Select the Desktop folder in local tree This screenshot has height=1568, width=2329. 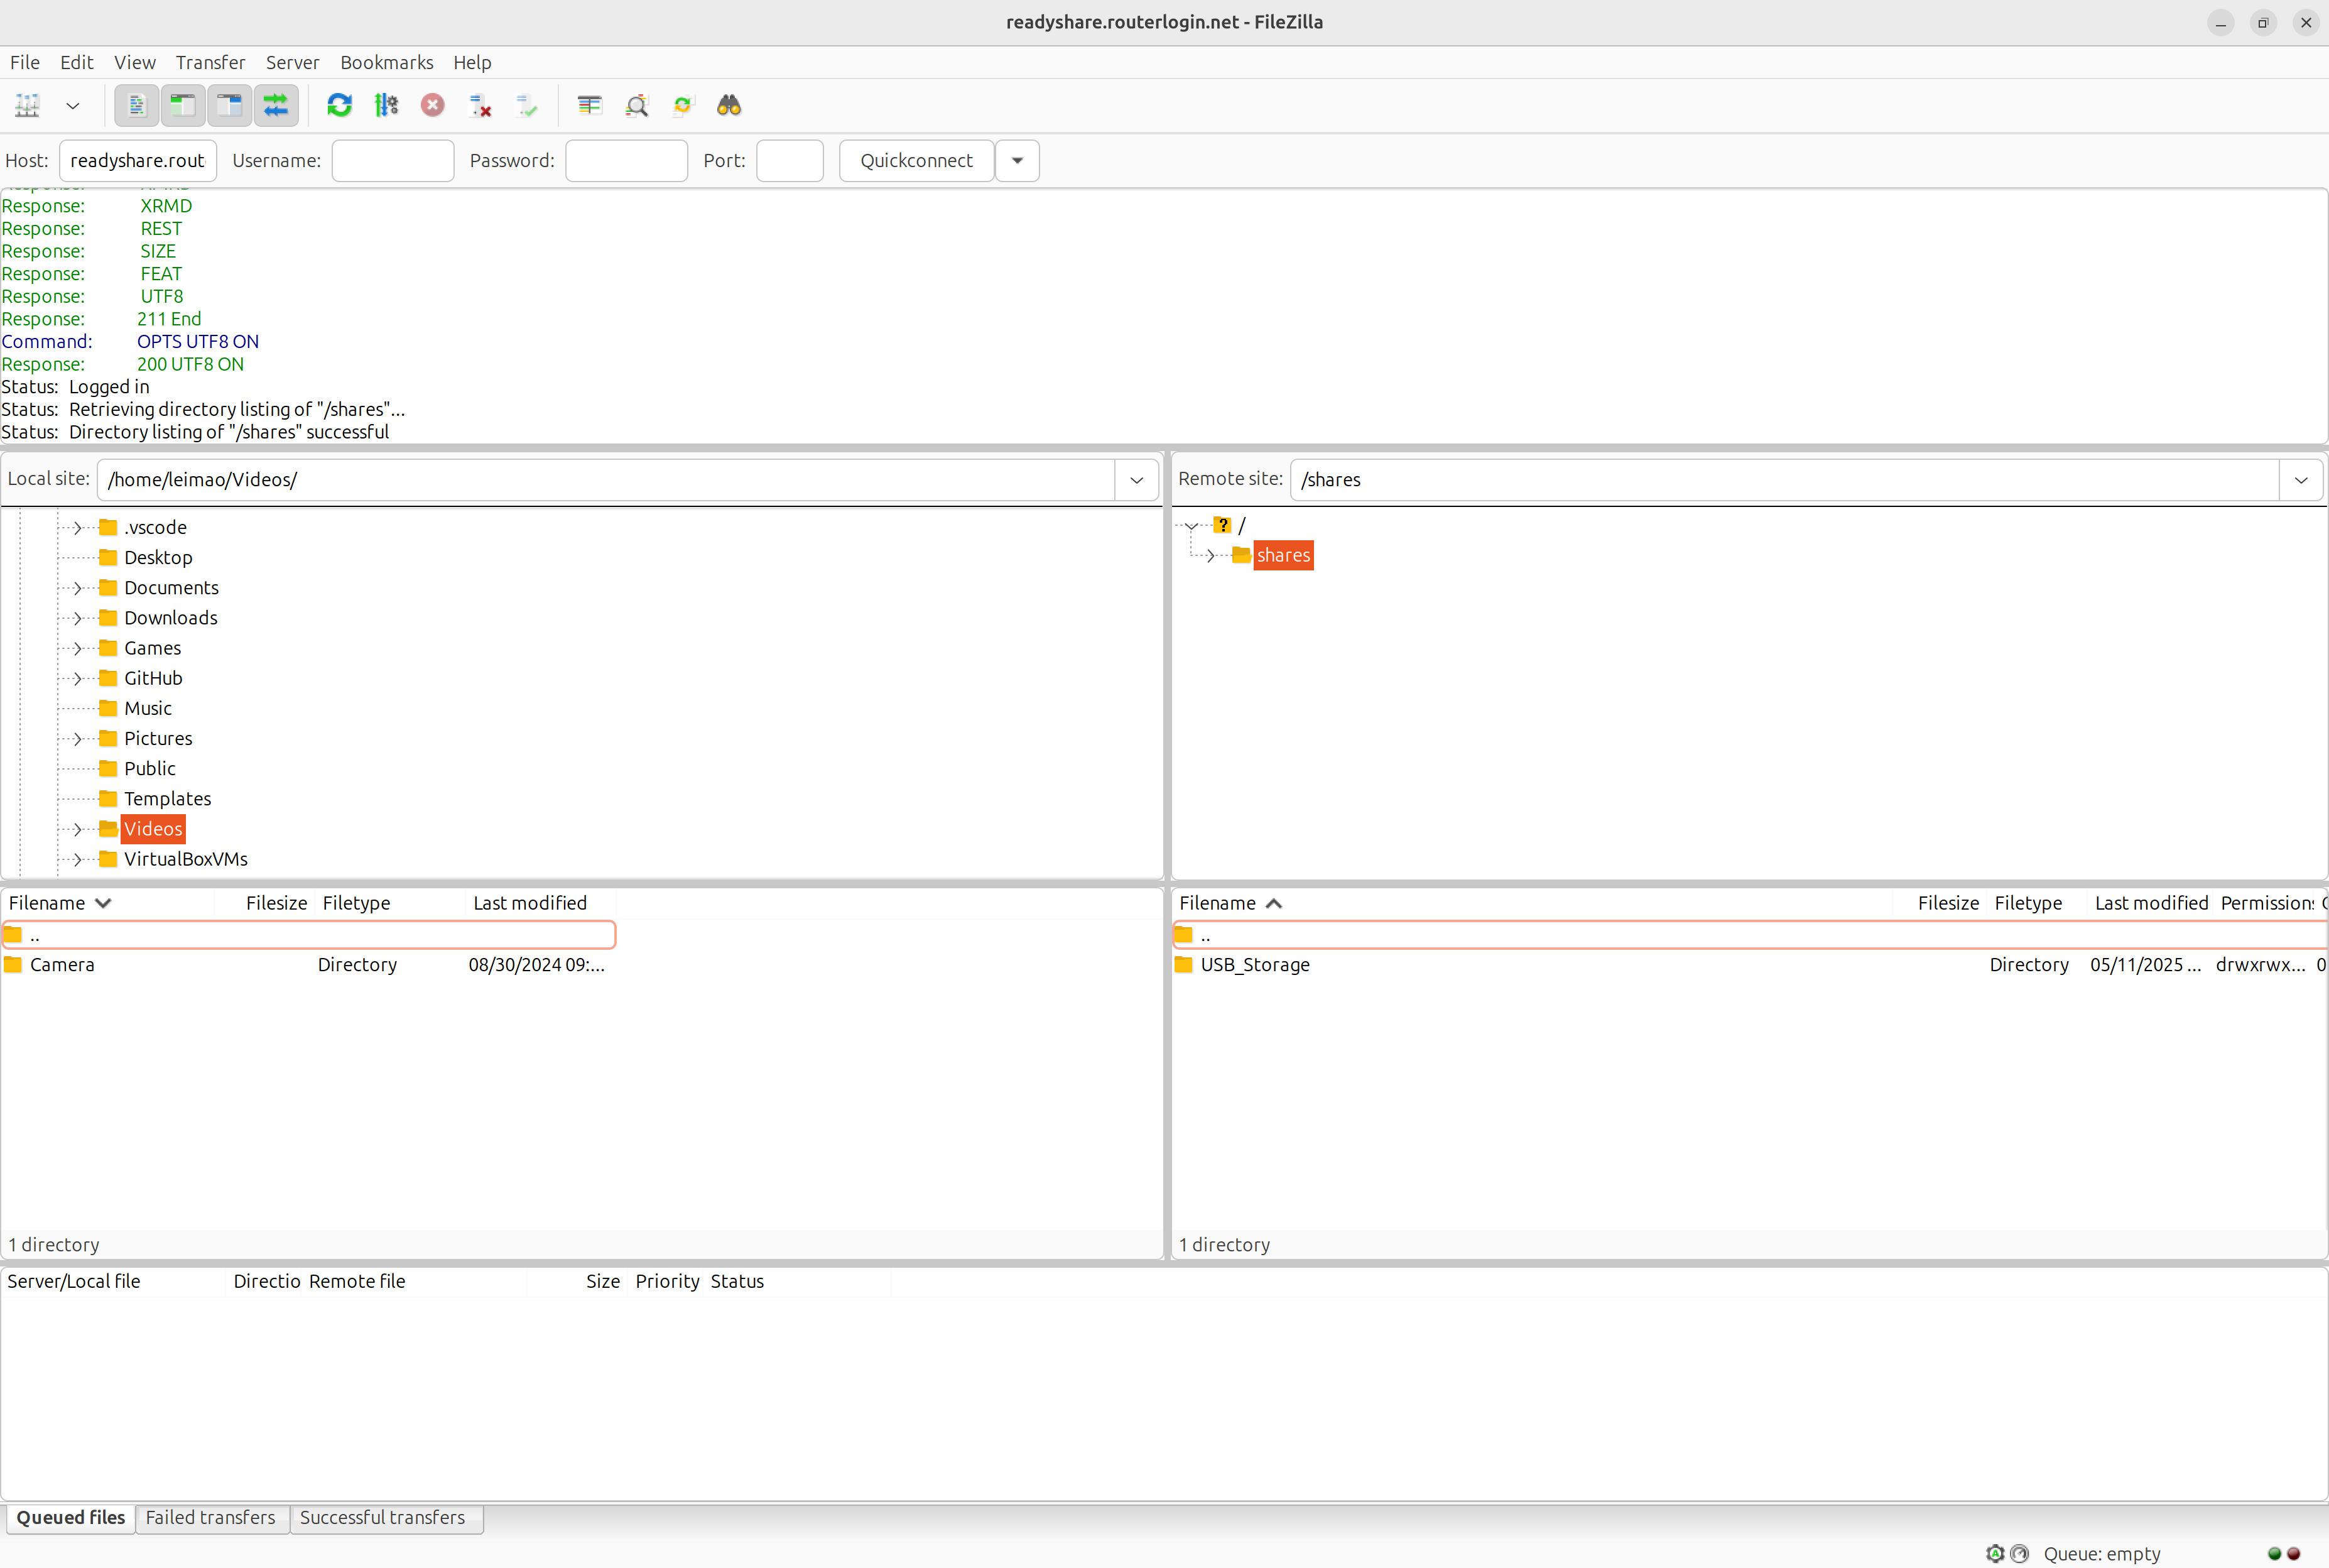point(158,558)
